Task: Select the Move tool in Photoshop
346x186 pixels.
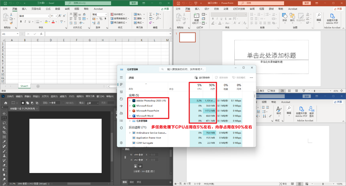Action: pos(4,113)
